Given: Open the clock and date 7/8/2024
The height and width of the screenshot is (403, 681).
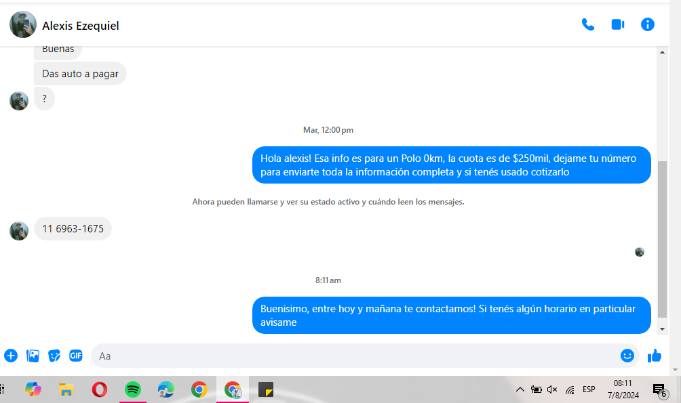Looking at the screenshot, I should coord(623,389).
